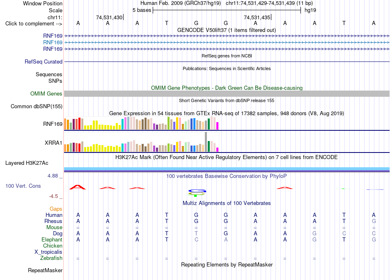Click the tall gray bar in XRRA1 chart
The width and height of the screenshot is (390, 280).
click(206, 142)
